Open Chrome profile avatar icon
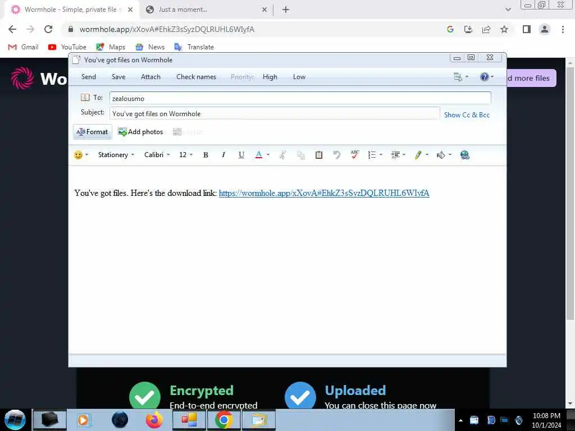 pos(545,29)
